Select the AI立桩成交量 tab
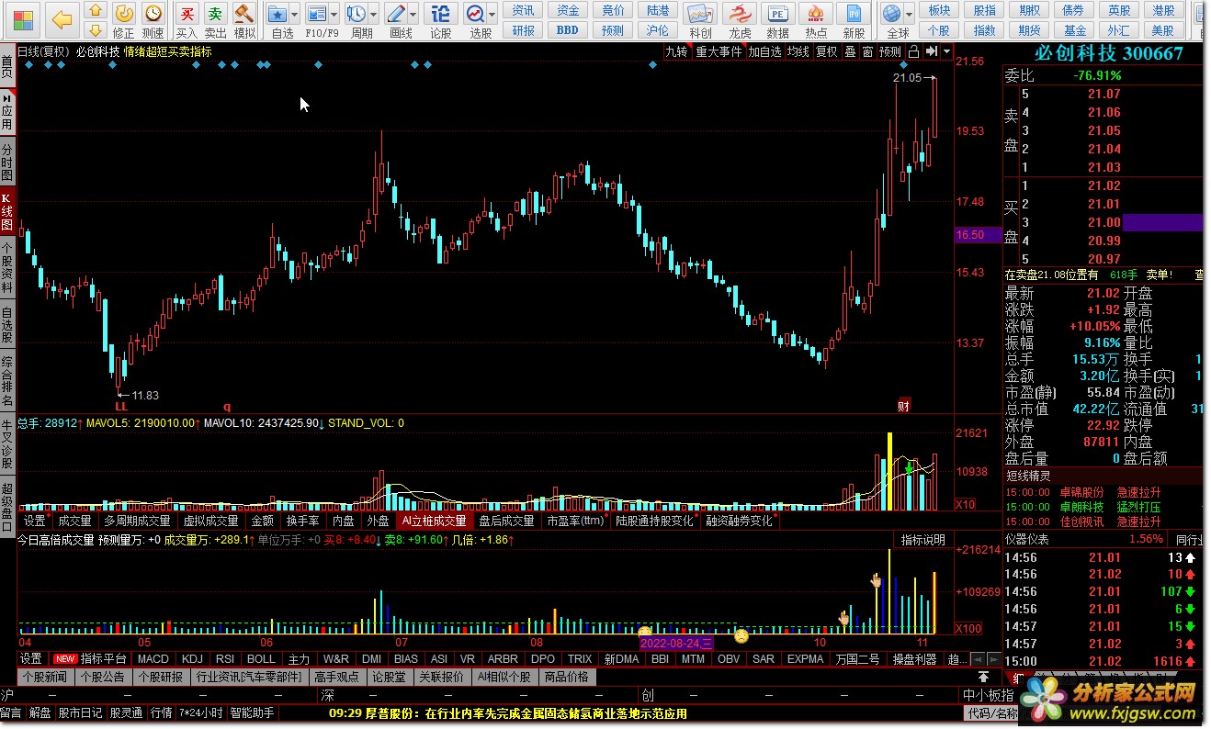This screenshot has height=729, width=1211. point(434,521)
